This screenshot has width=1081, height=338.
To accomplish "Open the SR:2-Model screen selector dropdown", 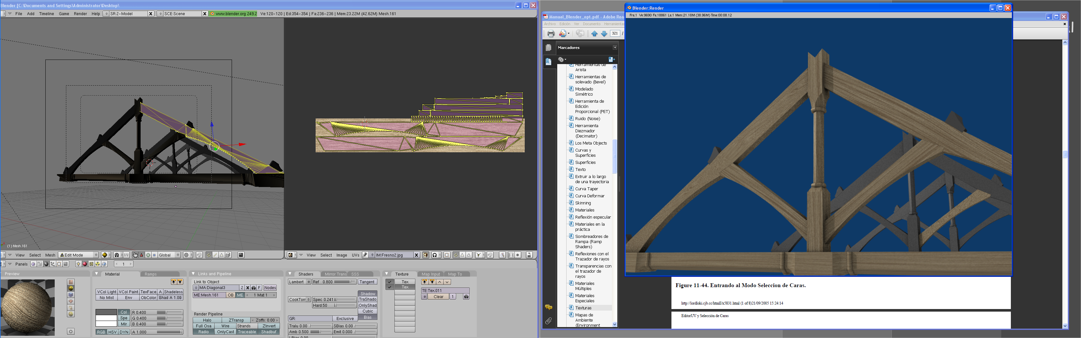I will click(106, 14).
